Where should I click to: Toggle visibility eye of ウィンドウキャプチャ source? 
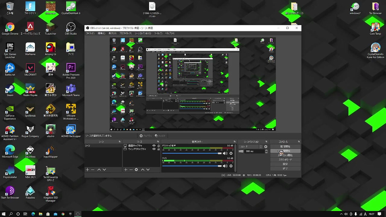tap(154, 149)
